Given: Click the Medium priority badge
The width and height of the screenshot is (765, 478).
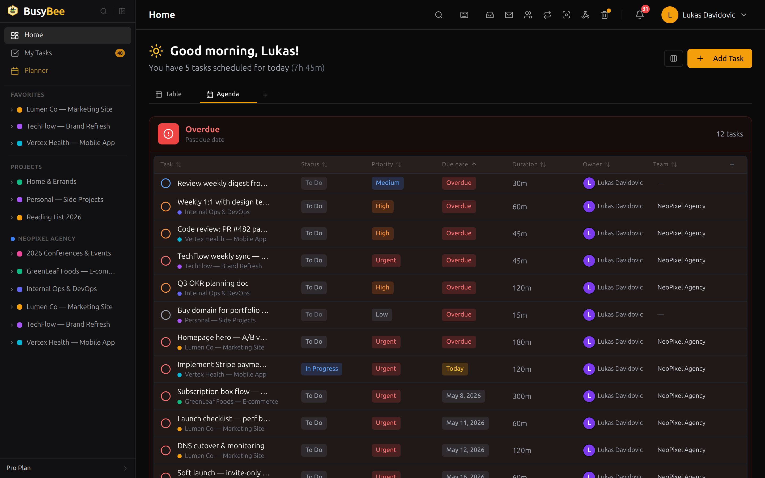Looking at the screenshot, I should [x=388, y=183].
